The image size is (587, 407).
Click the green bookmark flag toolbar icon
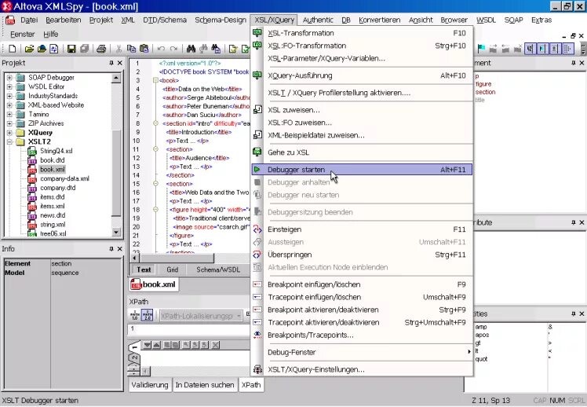481,49
